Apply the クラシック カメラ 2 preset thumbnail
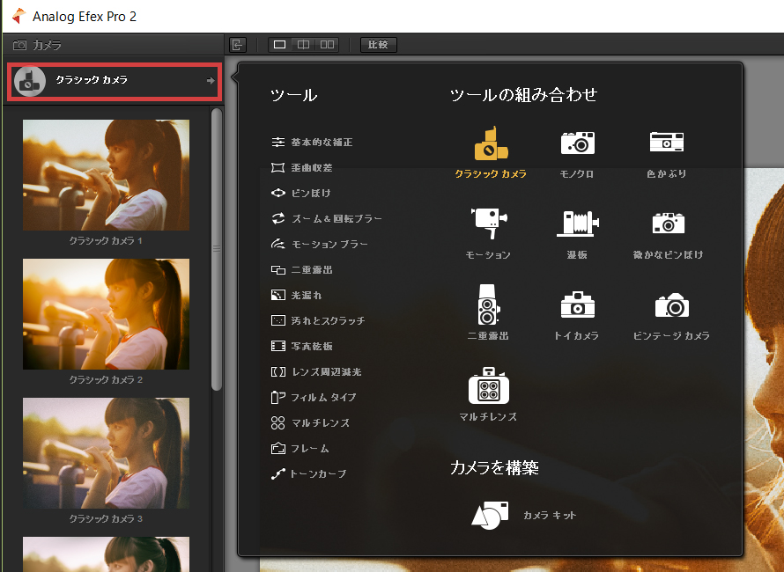Screen dimensions: 784x572 [x=106, y=314]
